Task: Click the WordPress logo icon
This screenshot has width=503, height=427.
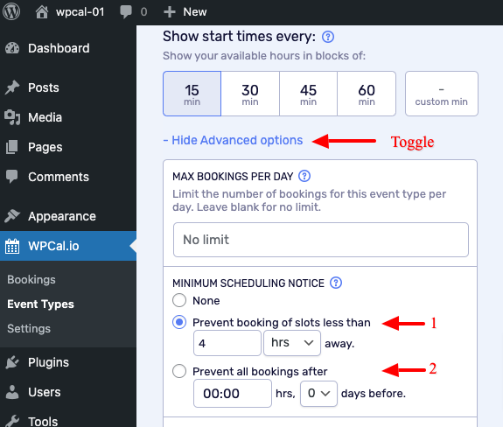Action: [x=11, y=12]
